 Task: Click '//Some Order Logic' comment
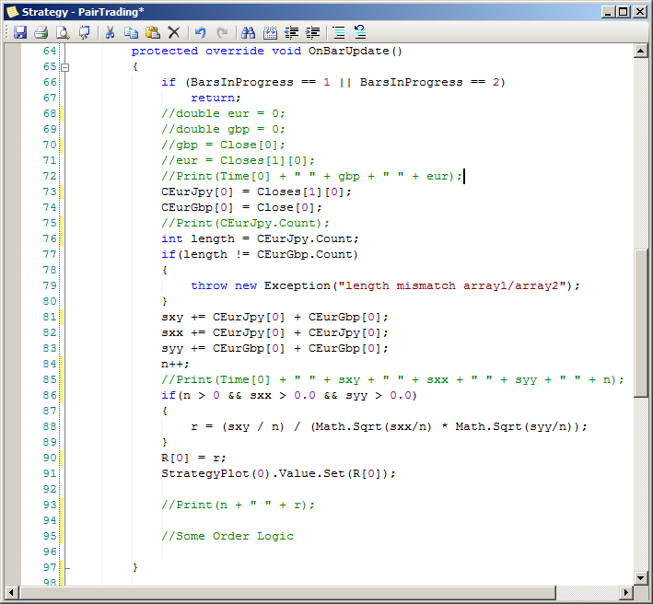(227, 536)
